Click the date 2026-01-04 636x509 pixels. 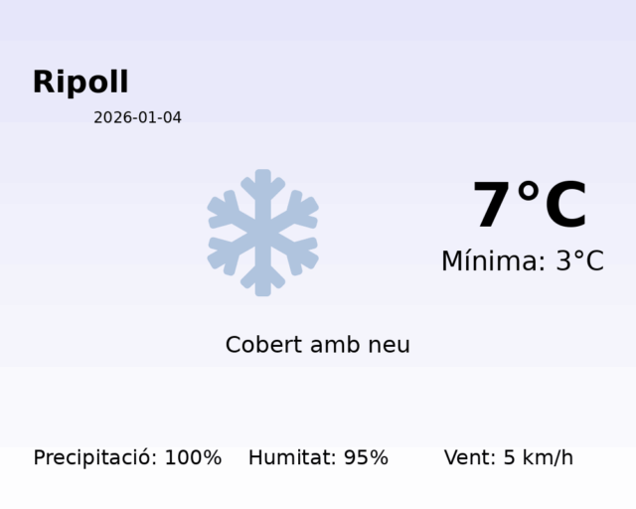pyautogui.click(x=137, y=117)
